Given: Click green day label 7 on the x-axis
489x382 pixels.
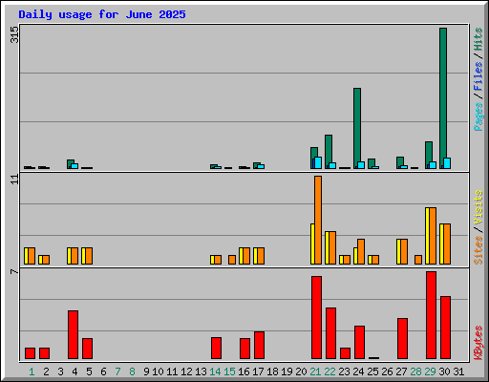Looking at the screenshot, I should point(117,371).
